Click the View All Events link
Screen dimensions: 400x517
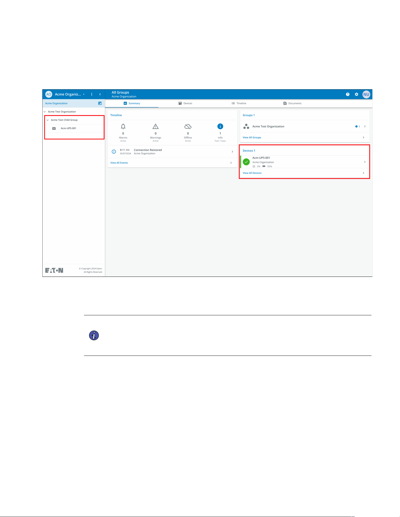tap(119, 163)
